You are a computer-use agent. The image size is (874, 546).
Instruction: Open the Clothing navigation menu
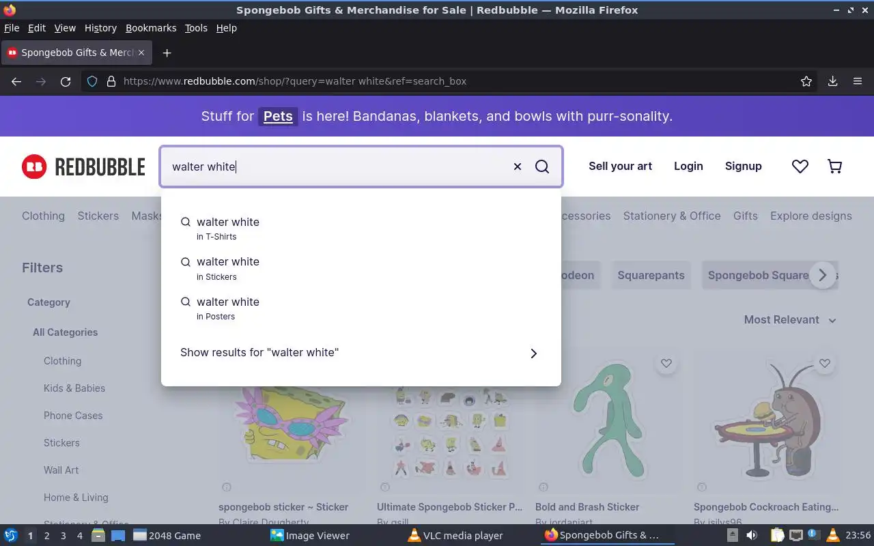(43, 216)
